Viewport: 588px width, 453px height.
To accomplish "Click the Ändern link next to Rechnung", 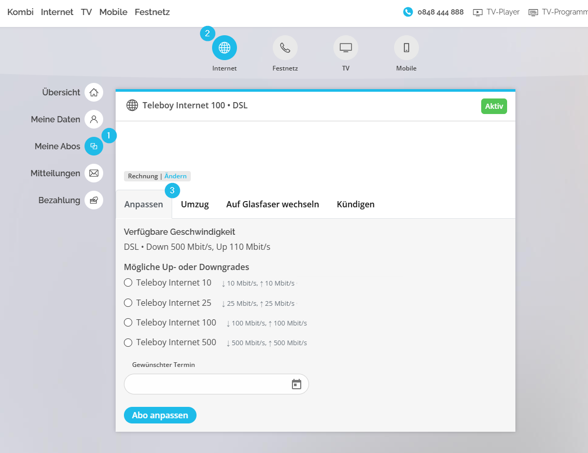I will pos(175,176).
